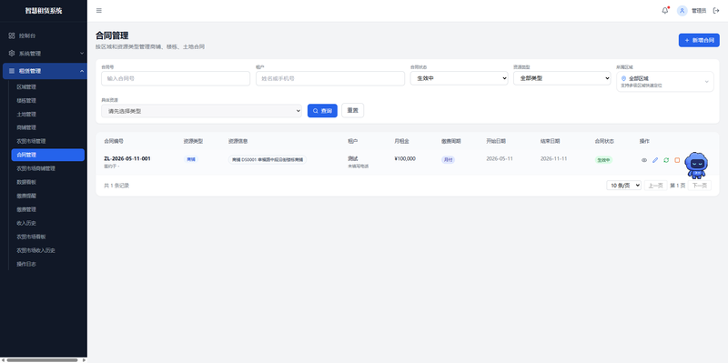Click the location pin in 所属区域
Viewport: 728px width, 363px height.
coord(623,79)
